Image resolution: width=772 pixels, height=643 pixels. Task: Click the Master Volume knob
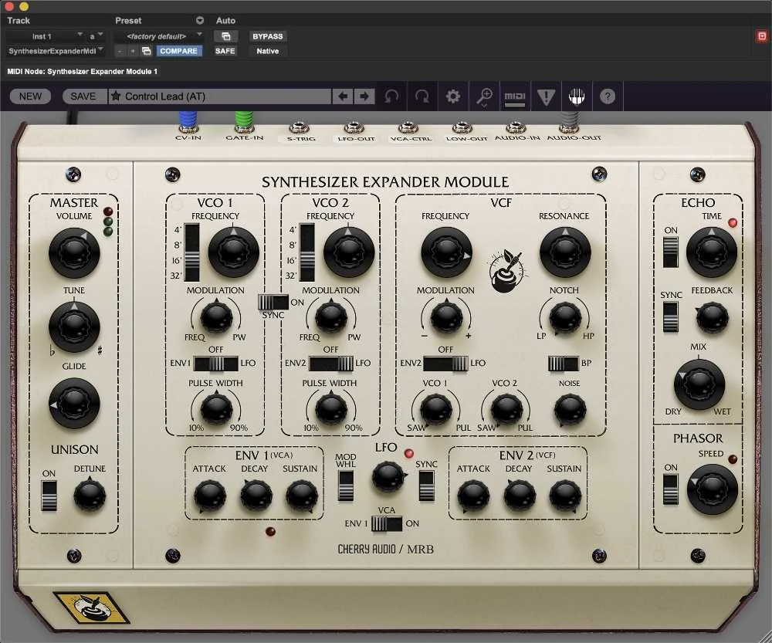pos(74,253)
